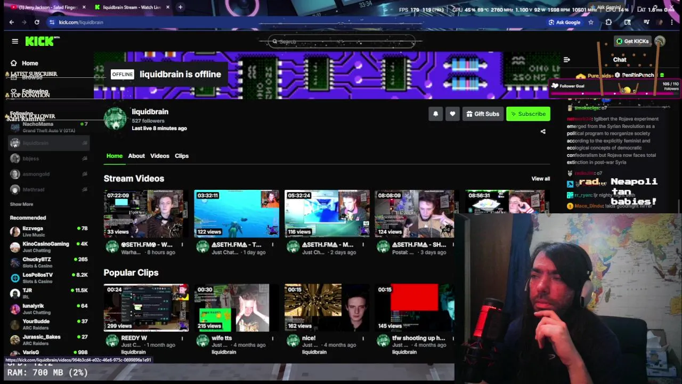Open recommended channel KinoCasinoGaming

(48, 247)
